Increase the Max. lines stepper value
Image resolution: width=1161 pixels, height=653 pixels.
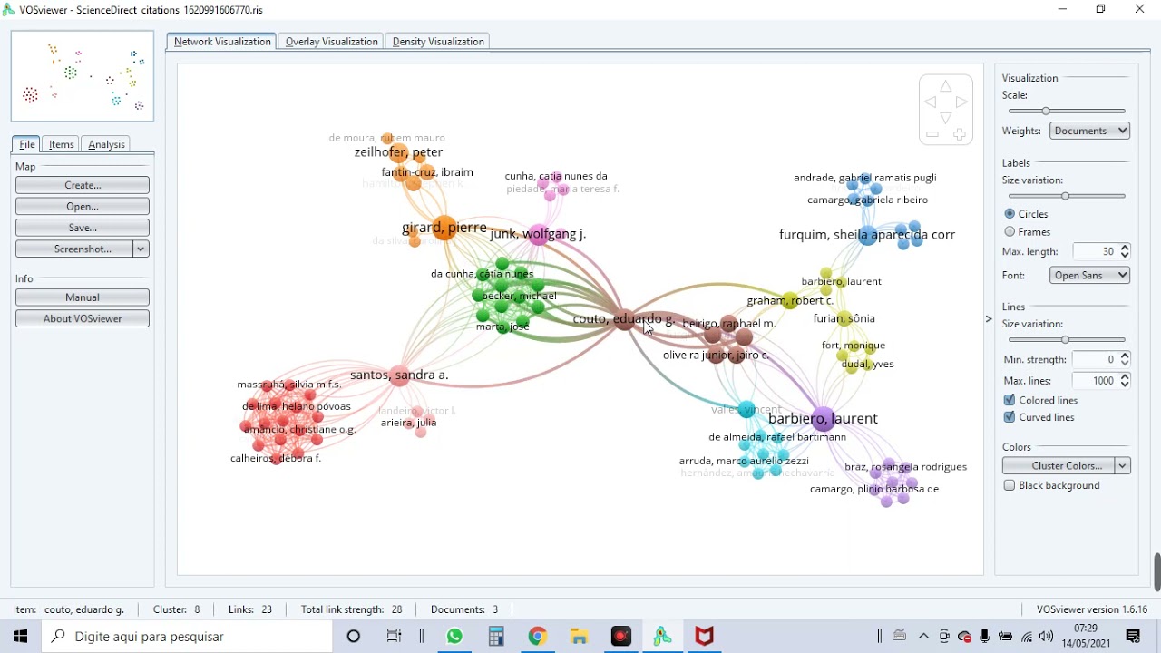point(1125,376)
